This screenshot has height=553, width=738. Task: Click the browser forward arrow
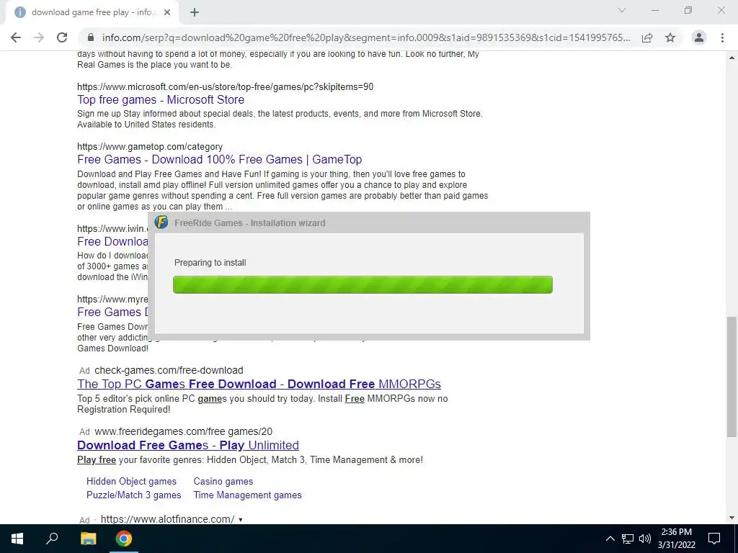[39, 37]
